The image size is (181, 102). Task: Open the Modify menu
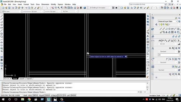click(53, 4)
